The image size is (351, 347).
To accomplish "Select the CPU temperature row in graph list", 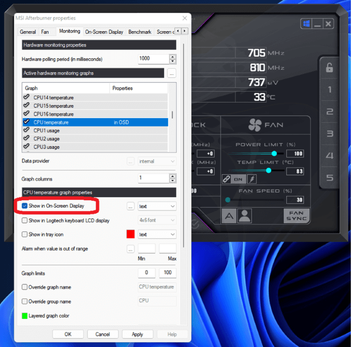I will point(95,122).
